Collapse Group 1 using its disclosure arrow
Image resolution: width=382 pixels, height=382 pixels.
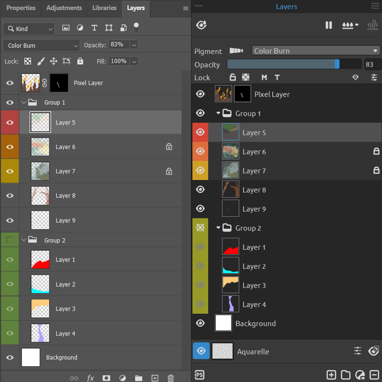23,102
